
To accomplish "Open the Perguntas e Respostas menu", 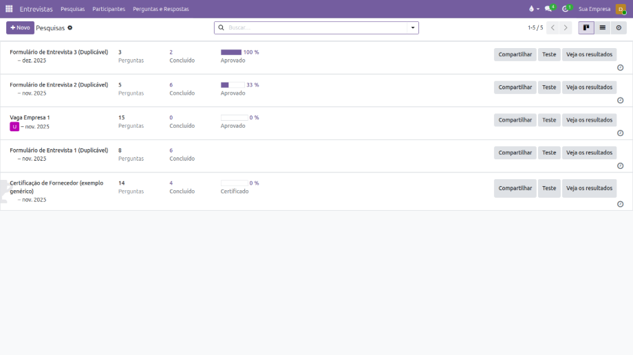I will click(160, 9).
